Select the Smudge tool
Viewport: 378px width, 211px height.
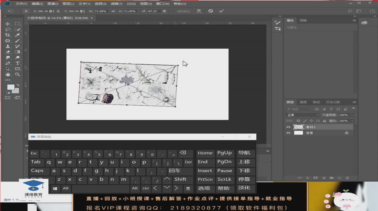[8, 58]
